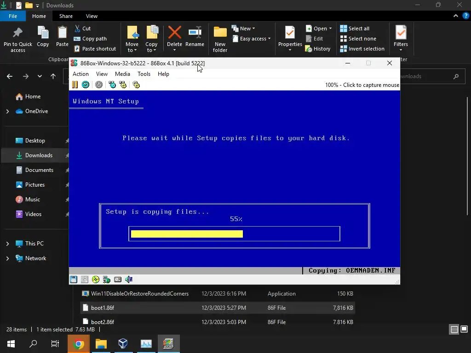Open the 86Box View menu
This screenshot has width=471, height=353.
coord(102,74)
